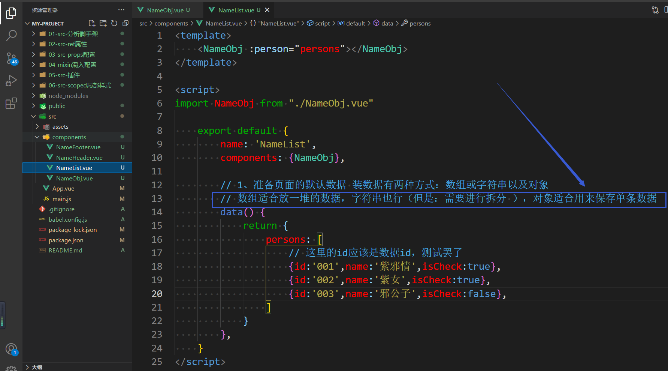Open the Search view in activity bar
Screen dimensions: 668x371
[x=11, y=36]
